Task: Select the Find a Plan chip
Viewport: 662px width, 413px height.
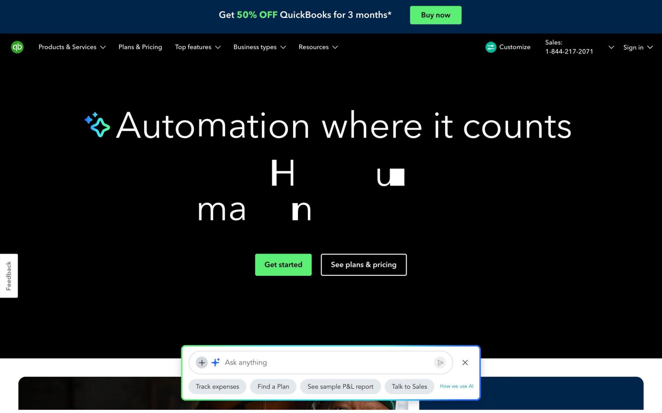Action: coord(273,387)
